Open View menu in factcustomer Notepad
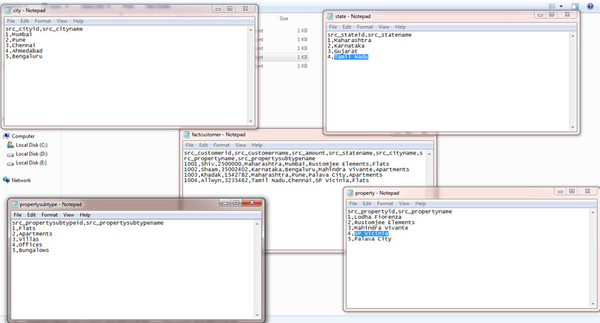 (x=240, y=145)
